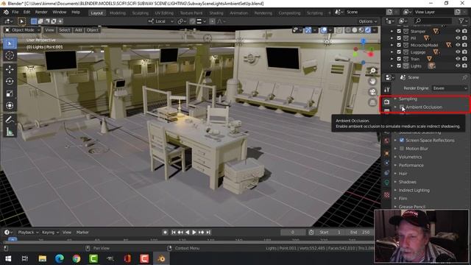Select the Cursor tool in toolbar

tap(10, 56)
